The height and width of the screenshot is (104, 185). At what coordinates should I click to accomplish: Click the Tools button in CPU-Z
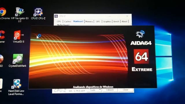(x=94, y=90)
